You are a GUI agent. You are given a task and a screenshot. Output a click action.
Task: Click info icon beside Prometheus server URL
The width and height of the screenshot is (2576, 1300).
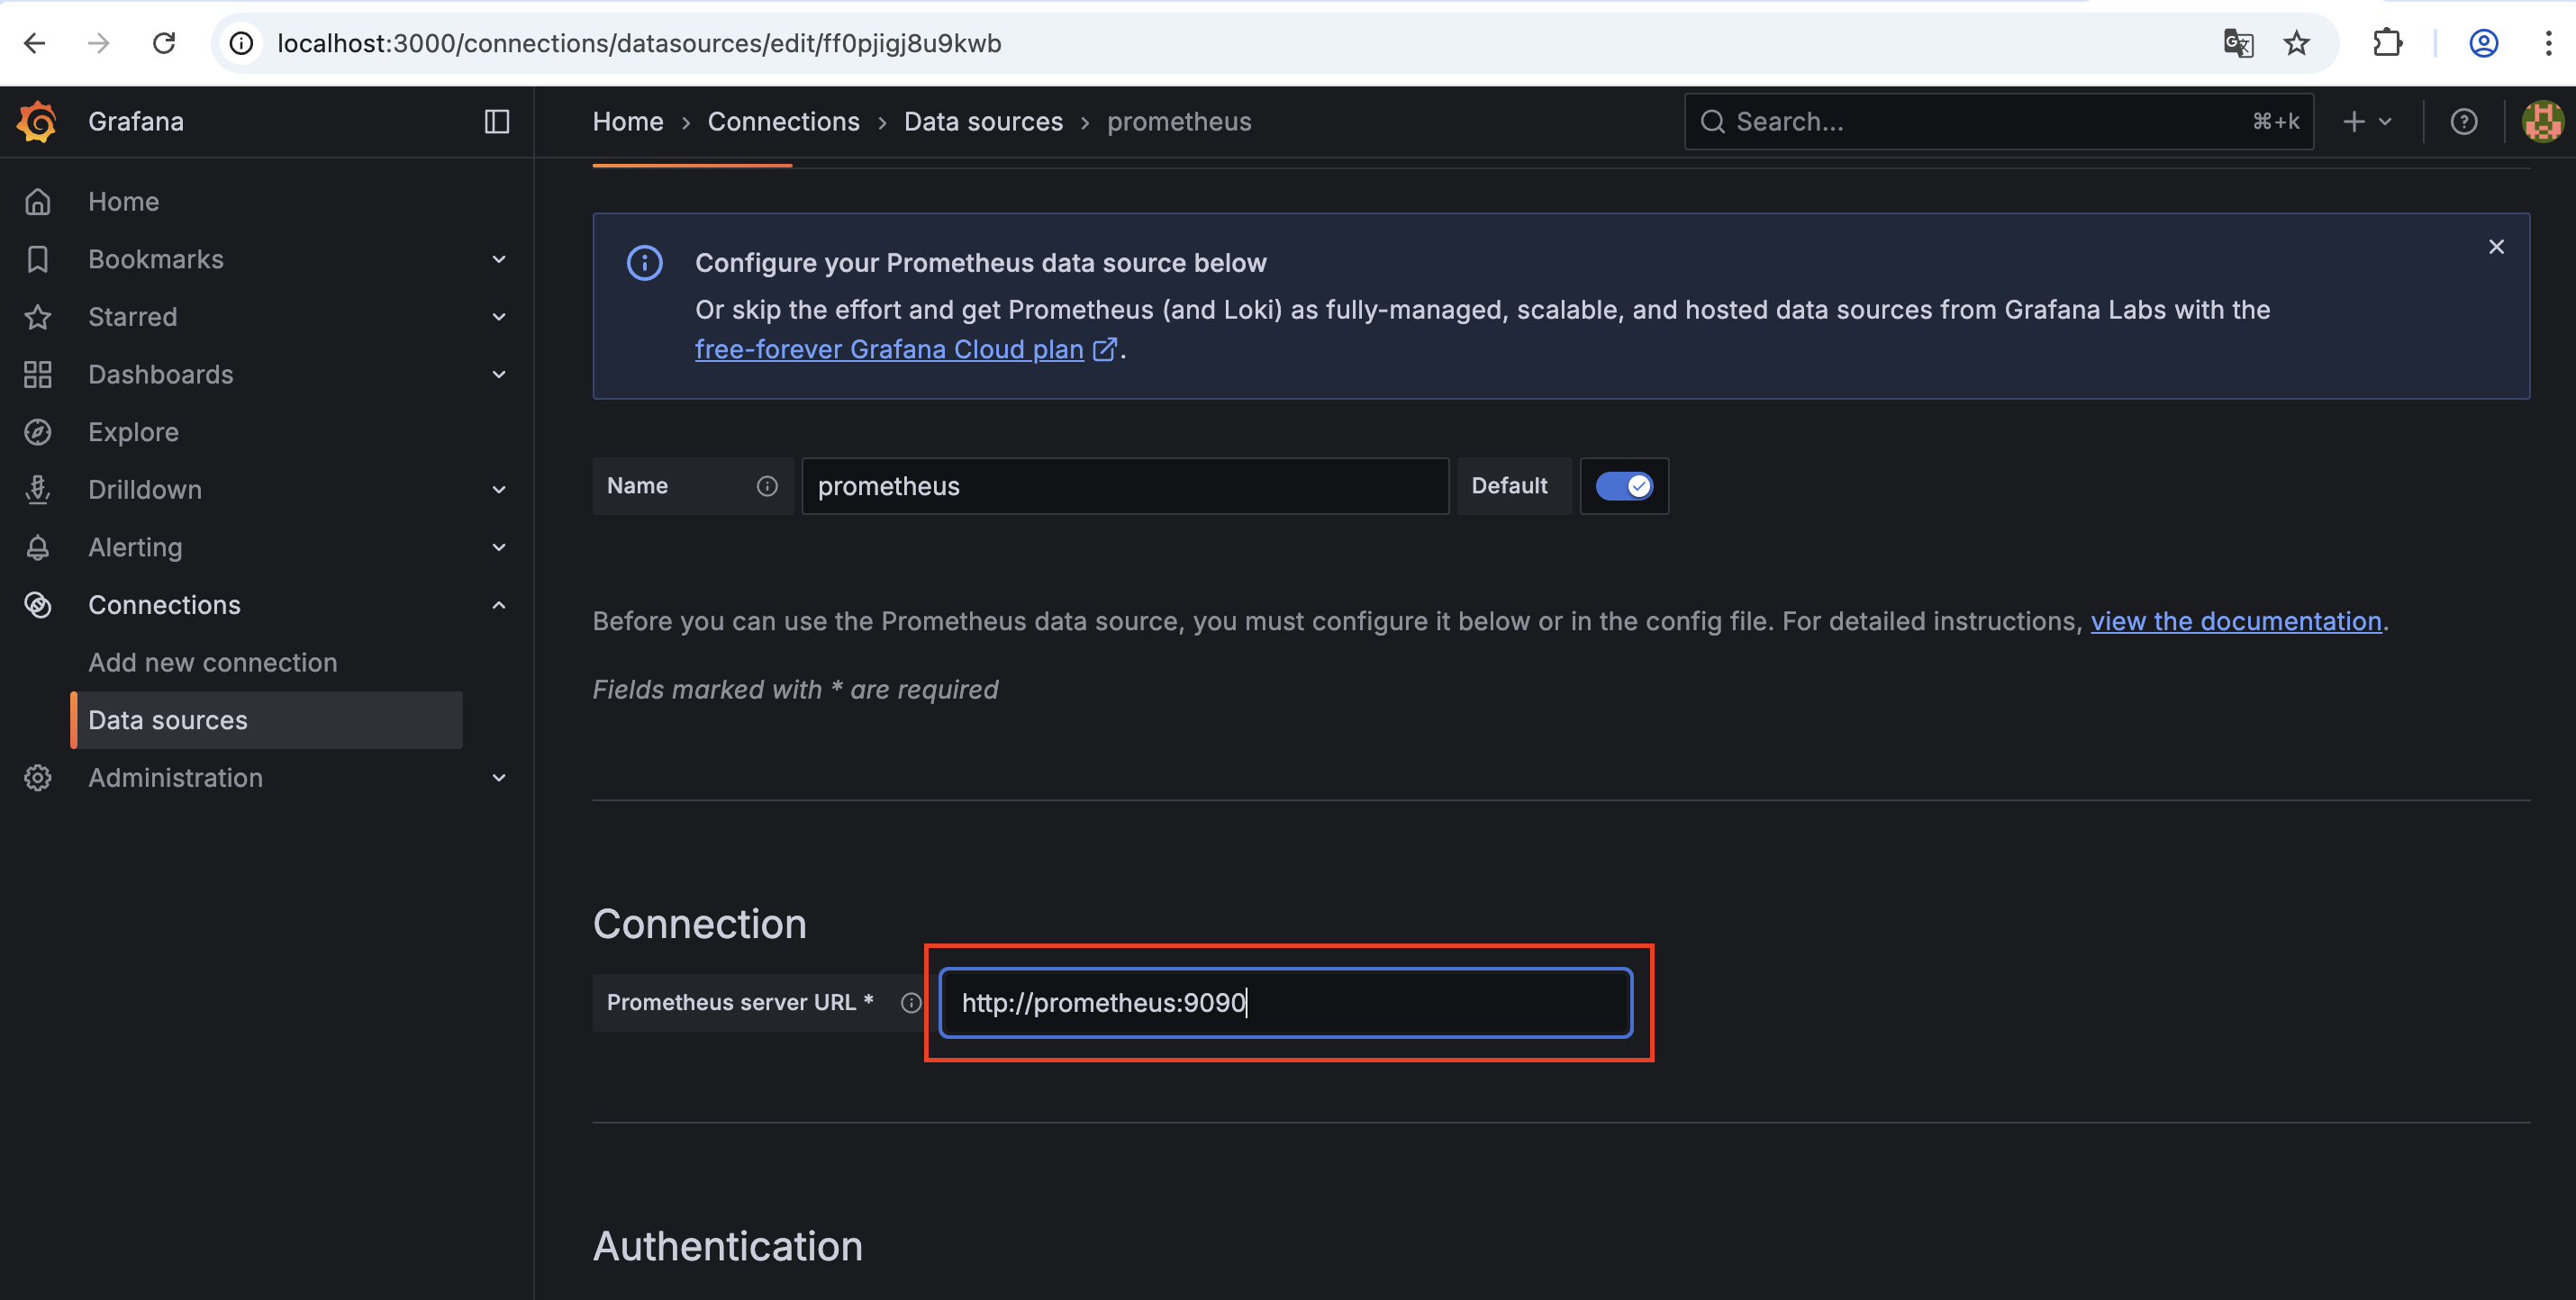(x=910, y=1002)
